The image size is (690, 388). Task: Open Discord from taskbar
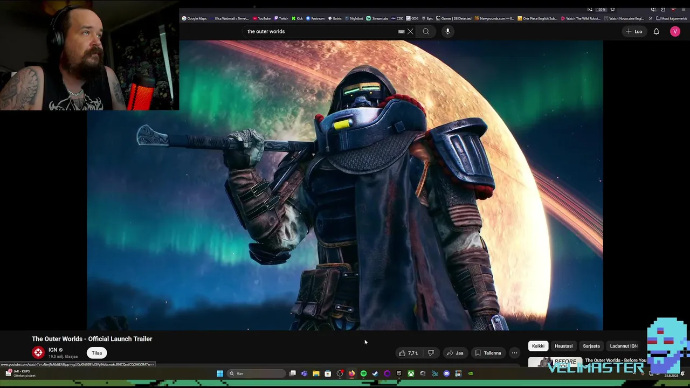coord(446,373)
